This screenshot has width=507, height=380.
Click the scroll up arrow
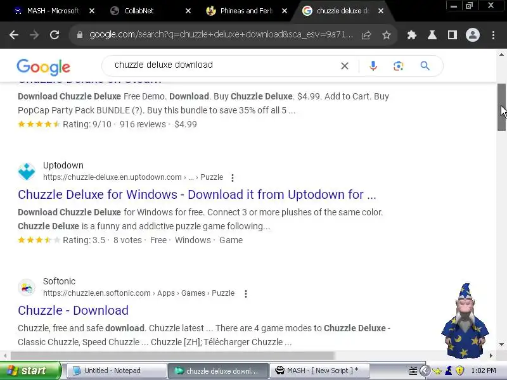(501, 54)
